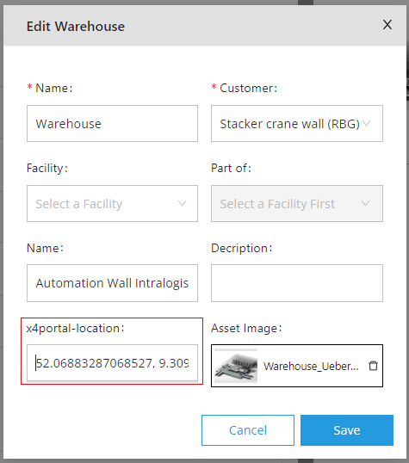This screenshot has width=409, height=463.
Task: Open the Stacker crane wall (RBG) customer dropdown
Action: (297, 123)
